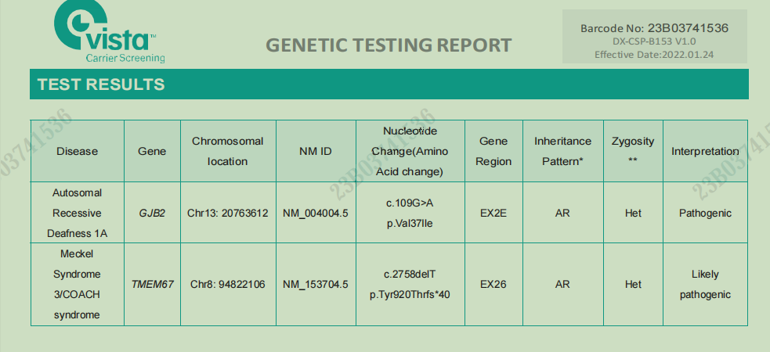Screen dimensions: 770x352
Task: Select the GJB2 gene cell
Action: 152,213
